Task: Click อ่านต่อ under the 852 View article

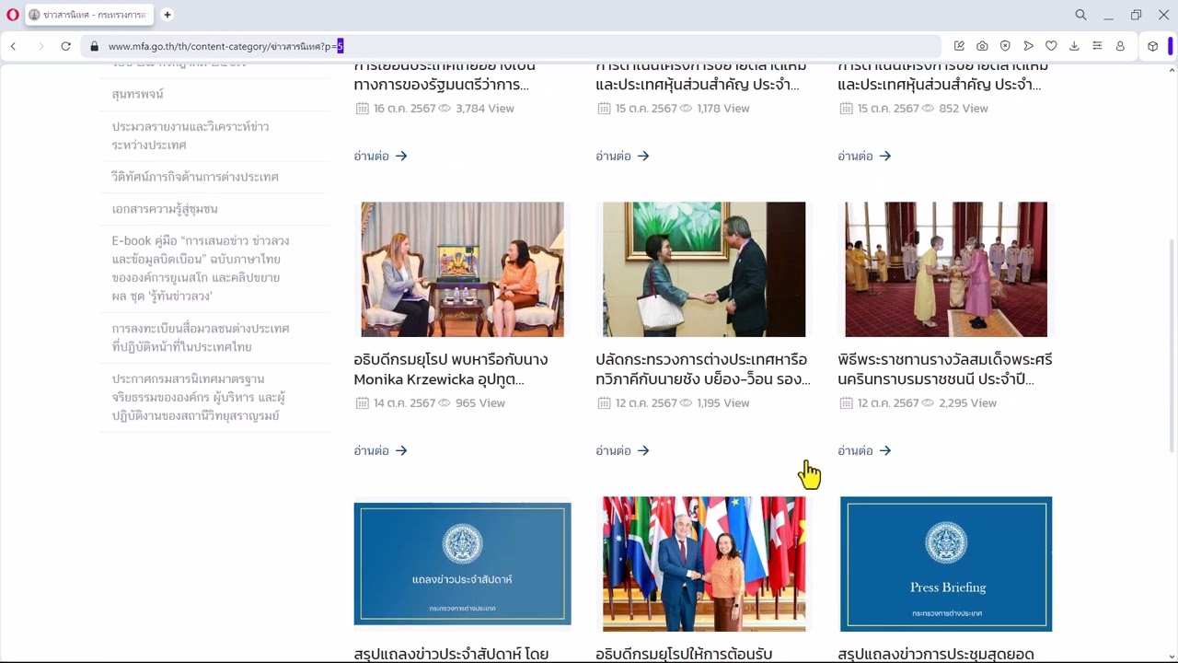Action: click(x=864, y=156)
